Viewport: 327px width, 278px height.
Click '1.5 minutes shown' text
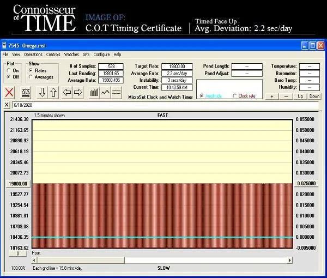pyautogui.click(x=50, y=116)
